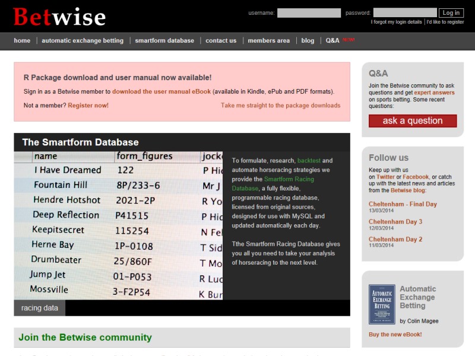Click the Smartform database screenshot image
Screen dimensions: 475x356
118,225
